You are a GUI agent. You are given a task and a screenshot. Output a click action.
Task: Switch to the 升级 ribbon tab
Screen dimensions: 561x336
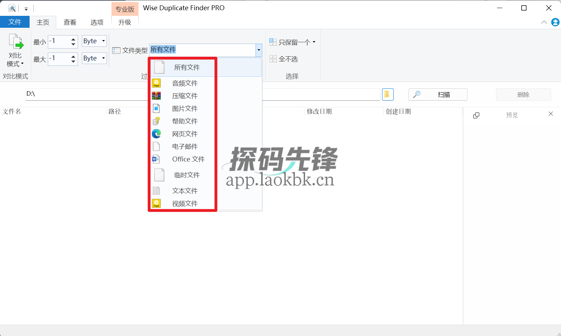pyautogui.click(x=125, y=22)
